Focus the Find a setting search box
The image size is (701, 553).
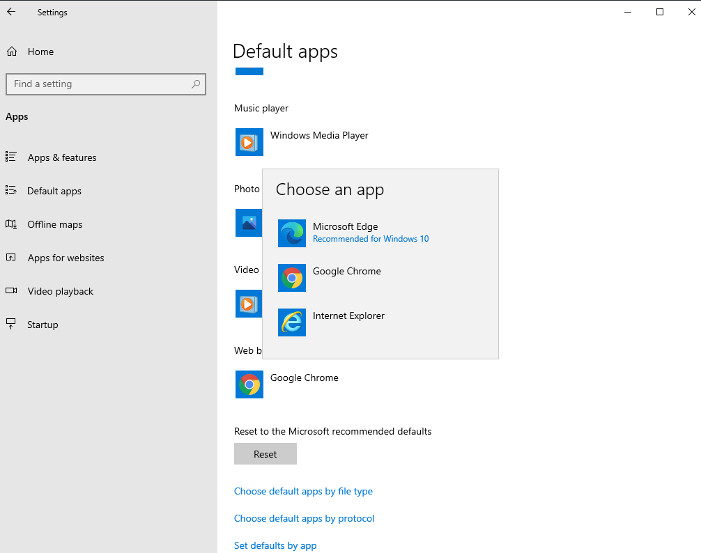point(106,84)
